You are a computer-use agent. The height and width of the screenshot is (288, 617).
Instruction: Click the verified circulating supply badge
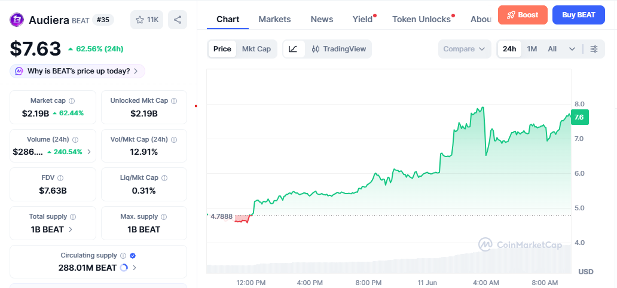[x=133, y=256]
